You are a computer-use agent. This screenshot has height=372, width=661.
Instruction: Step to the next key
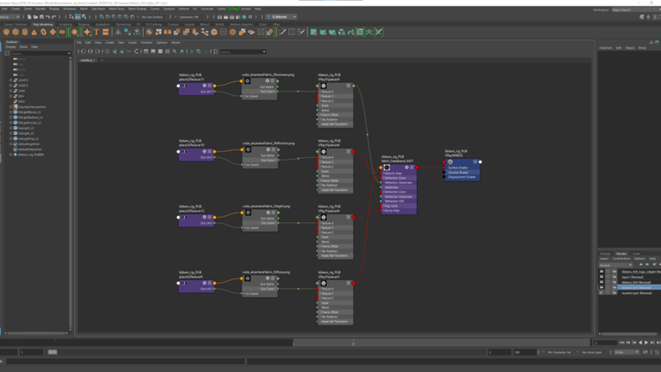[652, 343]
